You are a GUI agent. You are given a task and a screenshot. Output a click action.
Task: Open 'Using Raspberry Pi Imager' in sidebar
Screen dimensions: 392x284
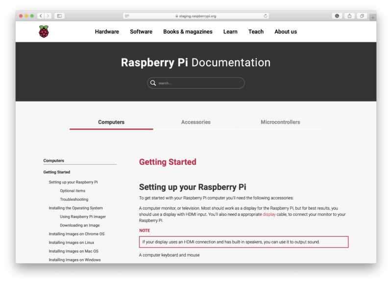(x=83, y=216)
